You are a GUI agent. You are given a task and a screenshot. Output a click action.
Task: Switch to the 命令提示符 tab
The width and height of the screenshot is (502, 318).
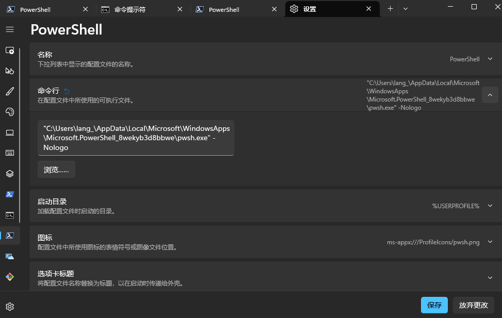(x=141, y=9)
